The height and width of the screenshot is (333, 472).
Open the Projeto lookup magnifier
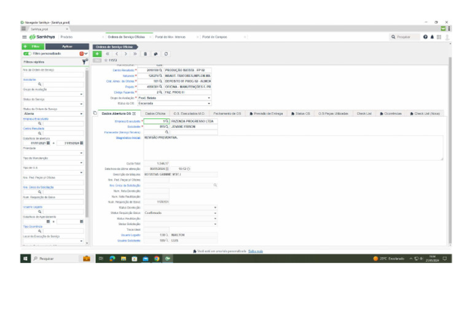[160, 86]
